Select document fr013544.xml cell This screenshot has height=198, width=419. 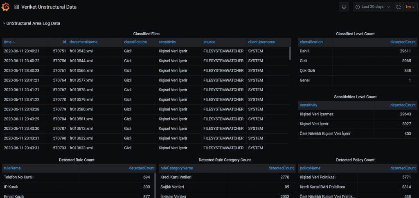[81, 61]
